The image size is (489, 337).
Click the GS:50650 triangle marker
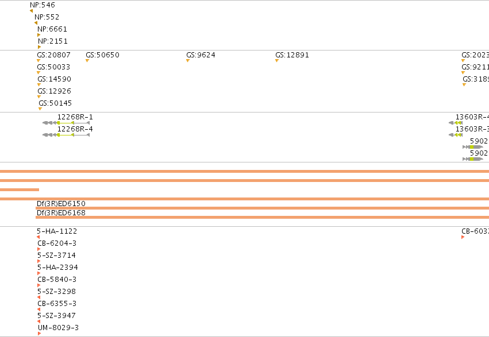tap(87, 61)
